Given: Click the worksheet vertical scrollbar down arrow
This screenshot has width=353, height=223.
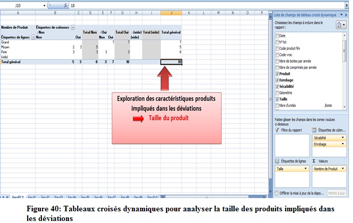Looking at the screenshot, I should [x=271, y=192].
